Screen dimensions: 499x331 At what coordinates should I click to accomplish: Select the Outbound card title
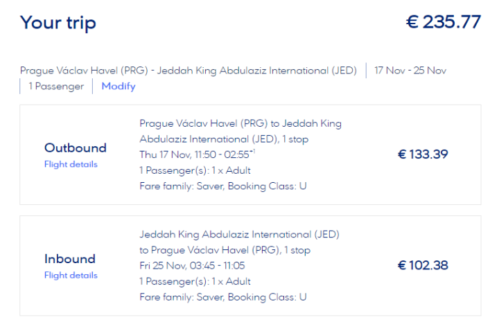coord(76,147)
